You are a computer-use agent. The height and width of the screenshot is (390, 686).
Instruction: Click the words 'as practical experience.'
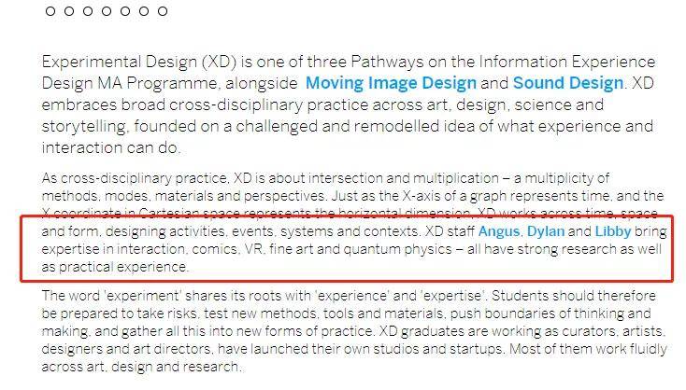(115, 267)
